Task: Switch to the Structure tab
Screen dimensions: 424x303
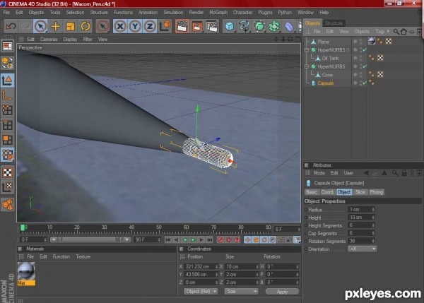Action: click(334, 23)
